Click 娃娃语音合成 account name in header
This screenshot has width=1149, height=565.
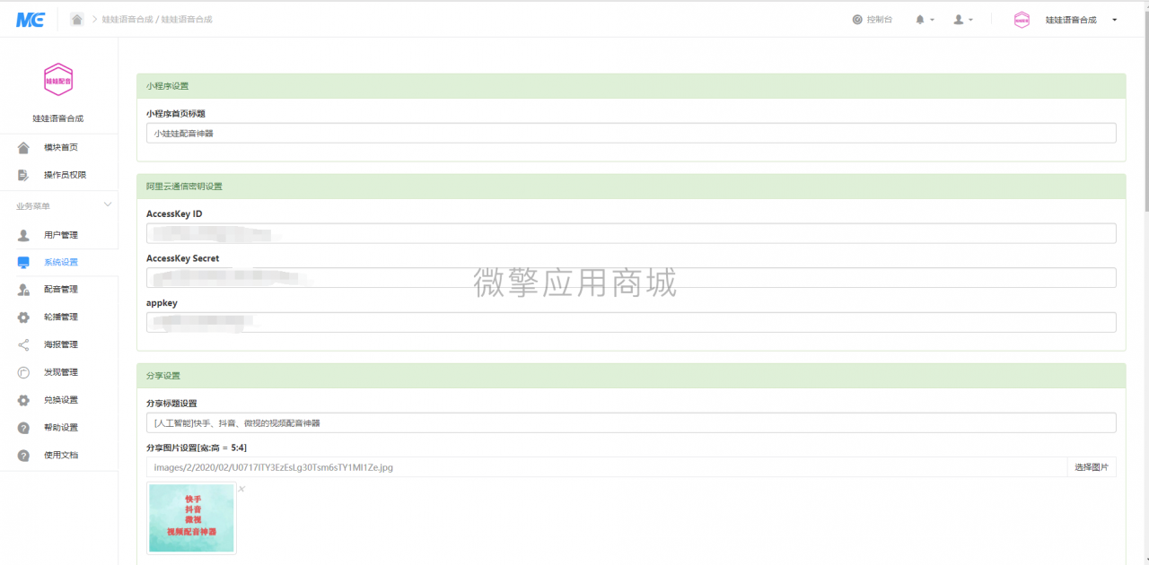coord(1071,20)
